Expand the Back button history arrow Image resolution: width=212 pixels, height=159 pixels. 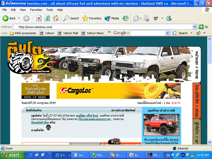point(19,18)
